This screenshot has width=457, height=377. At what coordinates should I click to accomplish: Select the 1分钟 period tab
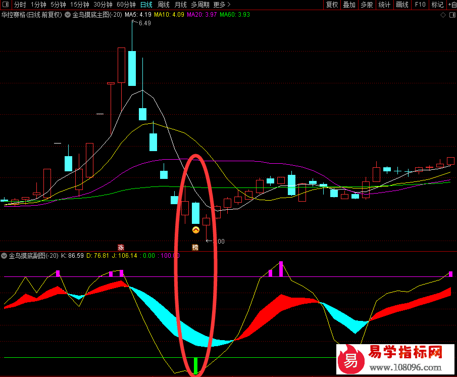[x=38, y=5]
